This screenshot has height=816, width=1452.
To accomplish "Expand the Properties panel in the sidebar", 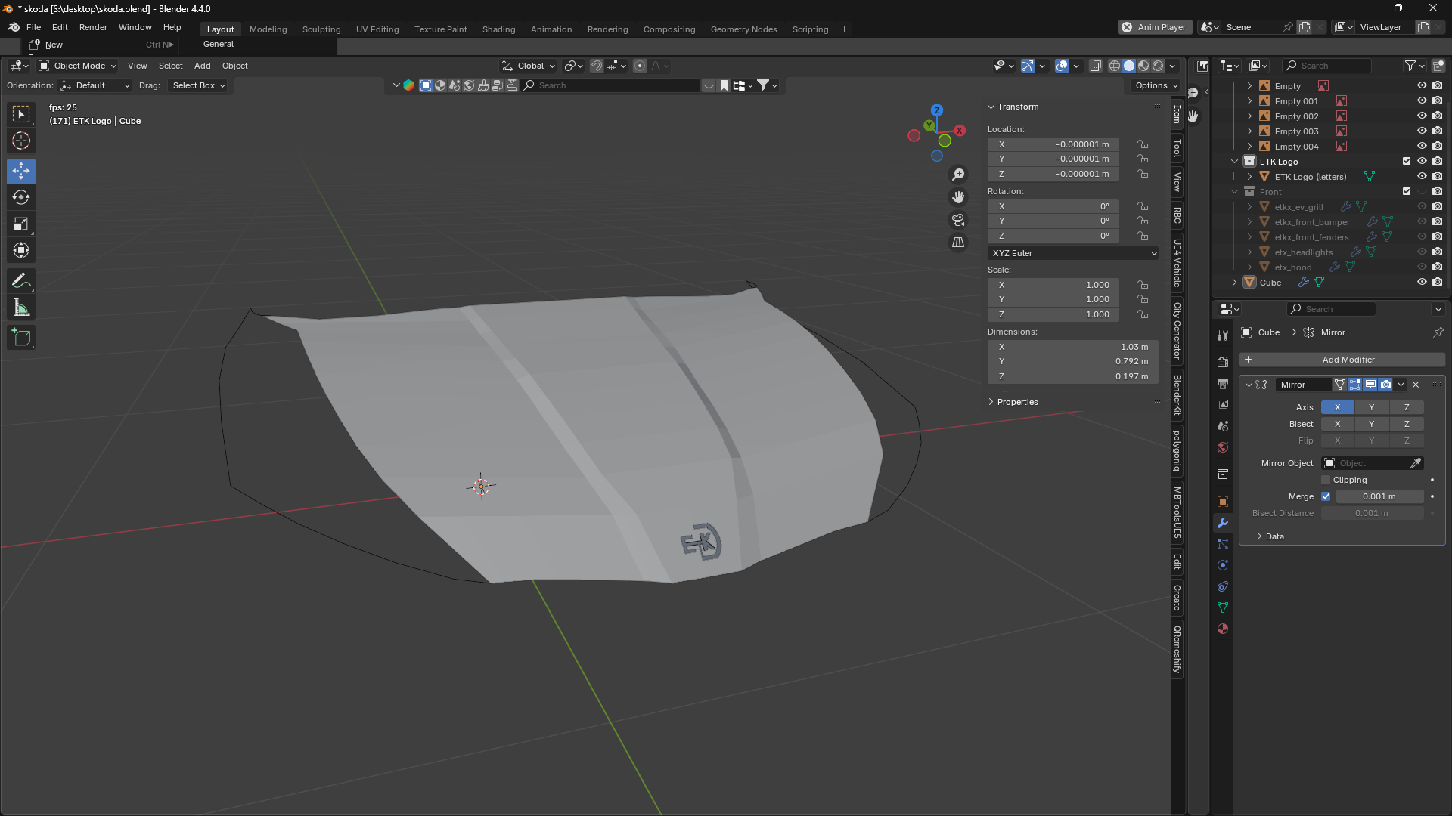I will click(1017, 402).
